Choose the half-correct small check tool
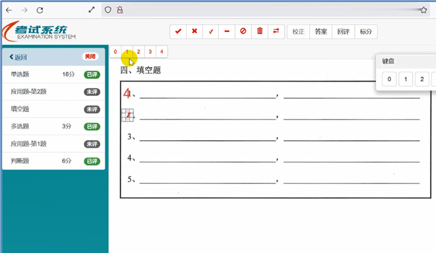The width and height of the screenshot is (436, 253). (211, 32)
